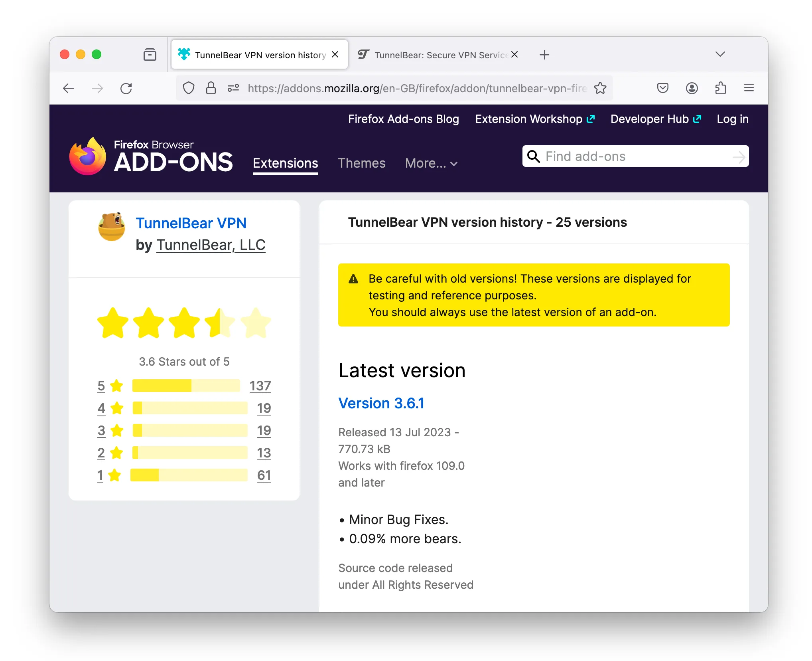Open the 4-star review count 19
The image size is (812, 661).
click(x=264, y=408)
